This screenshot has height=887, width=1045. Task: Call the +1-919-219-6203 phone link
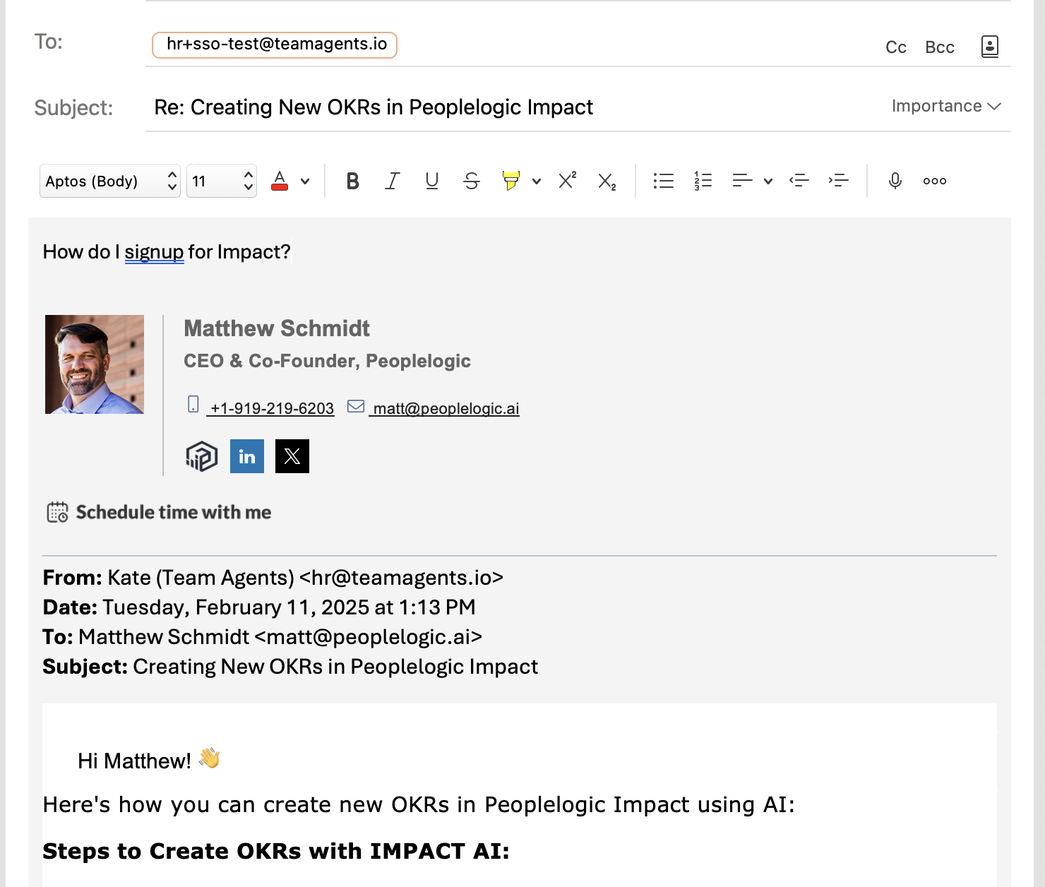272,408
